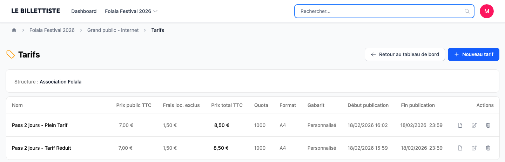Click the 18/02/2026 15:59 start date
This screenshot has height=162, width=505.
click(368, 148)
